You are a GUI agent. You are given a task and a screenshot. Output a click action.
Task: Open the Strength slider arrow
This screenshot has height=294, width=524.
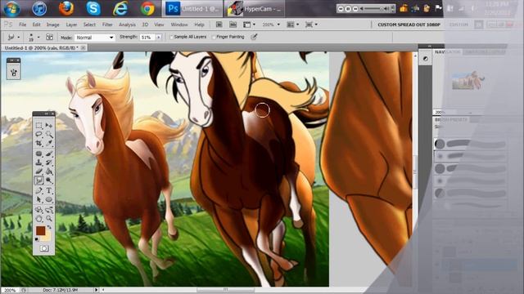coord(159,38)
